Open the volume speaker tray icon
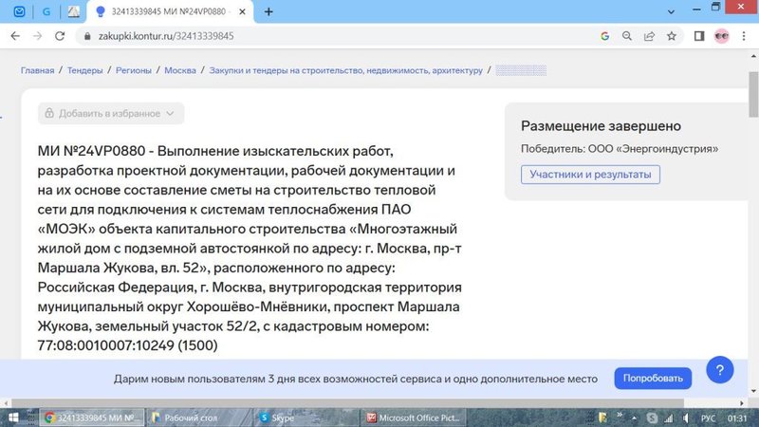 click(x=685, y=418)
